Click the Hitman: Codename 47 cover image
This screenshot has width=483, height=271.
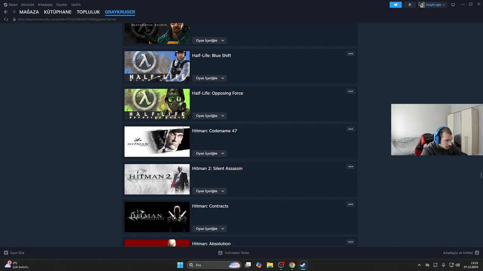tap(157, 142)
